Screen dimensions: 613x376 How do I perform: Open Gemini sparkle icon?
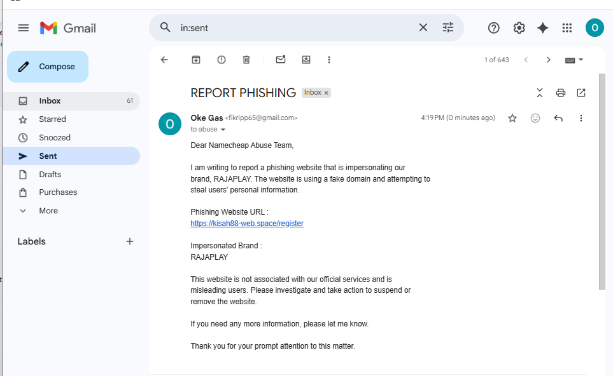(542, 28)
